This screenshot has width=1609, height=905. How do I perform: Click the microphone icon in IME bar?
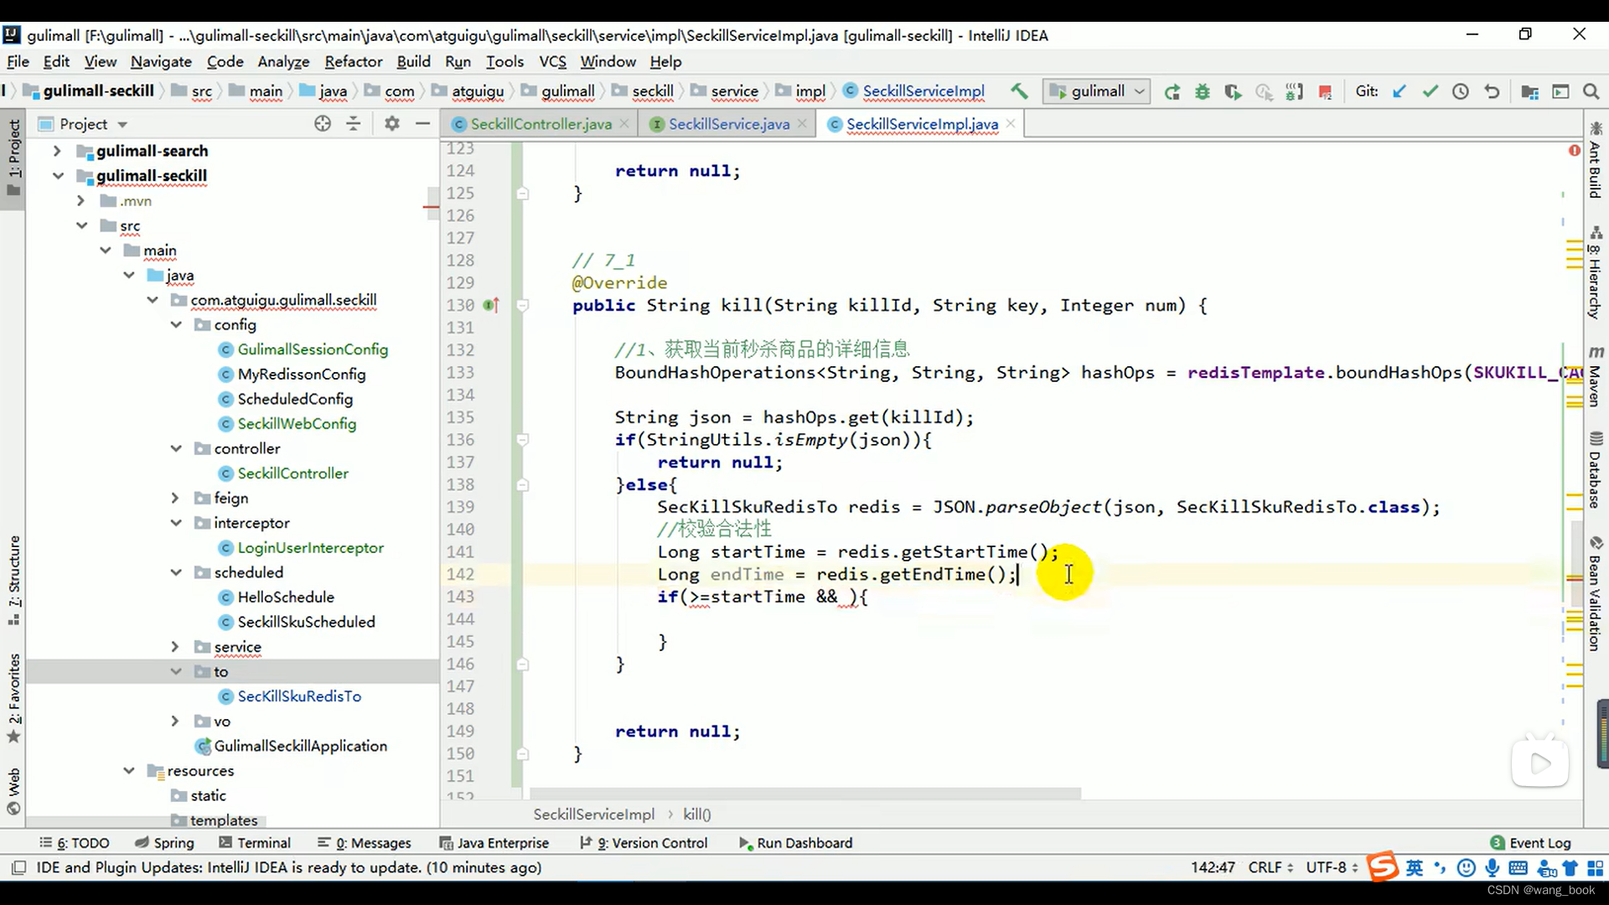1492,868
